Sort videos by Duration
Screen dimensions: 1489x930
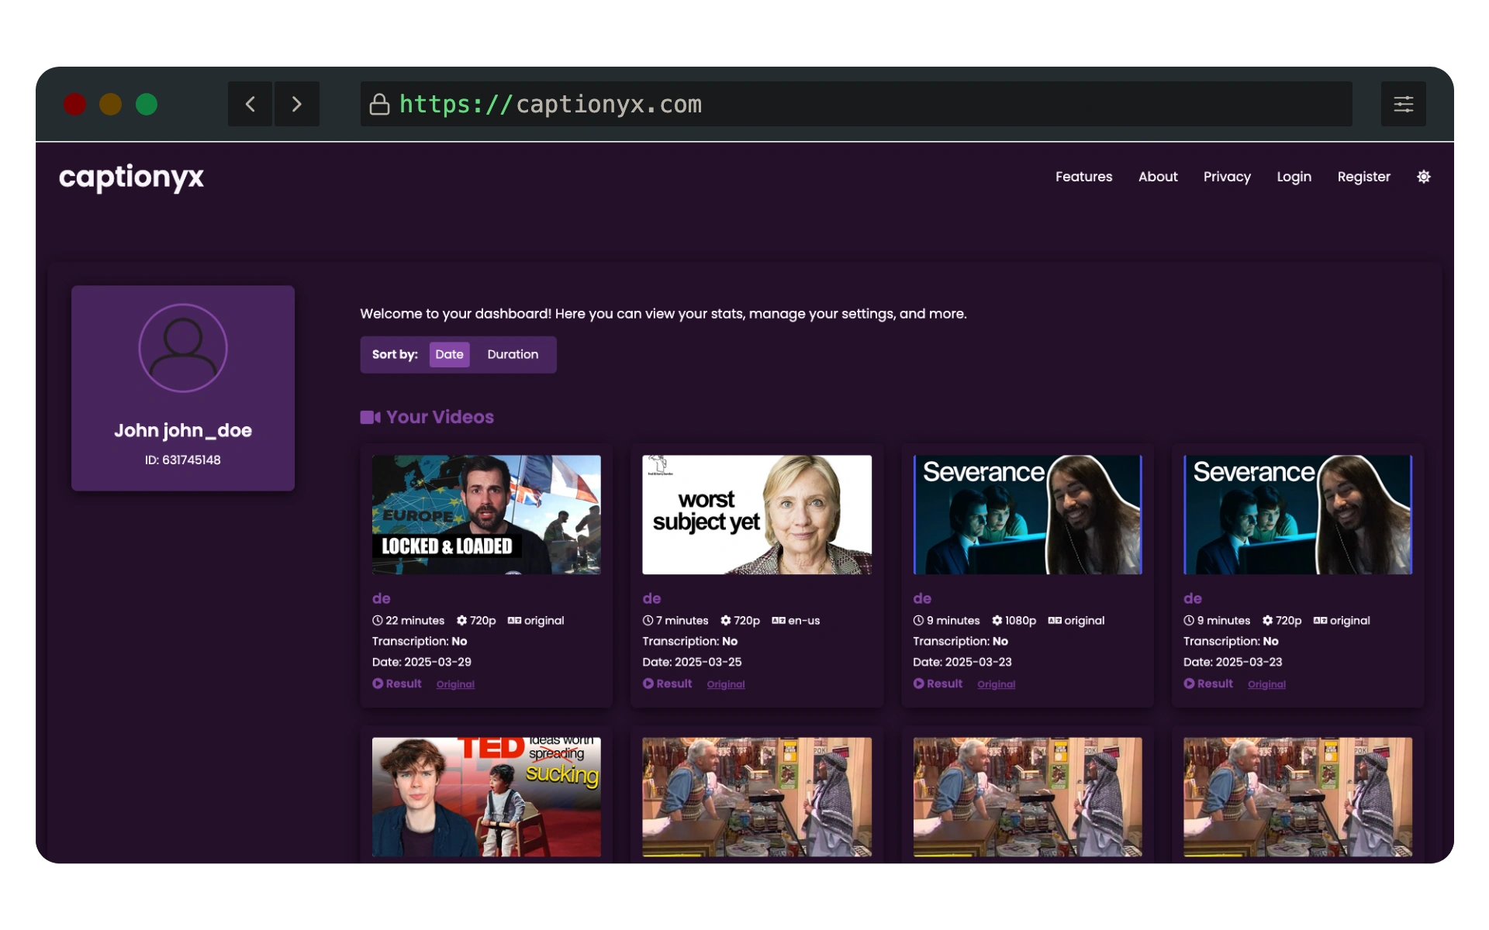(513, 354)
